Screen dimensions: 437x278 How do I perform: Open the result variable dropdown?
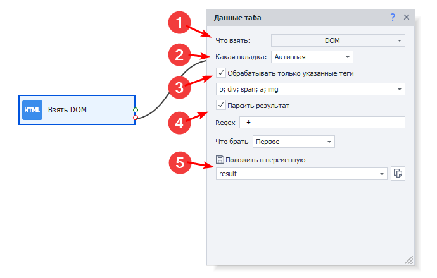point(382,174)
